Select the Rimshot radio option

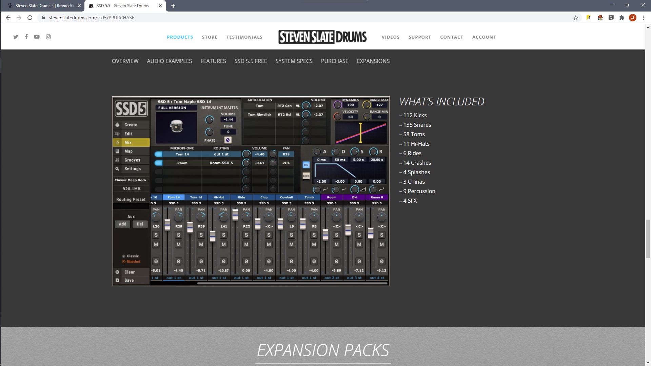click(x=132, y=262)
